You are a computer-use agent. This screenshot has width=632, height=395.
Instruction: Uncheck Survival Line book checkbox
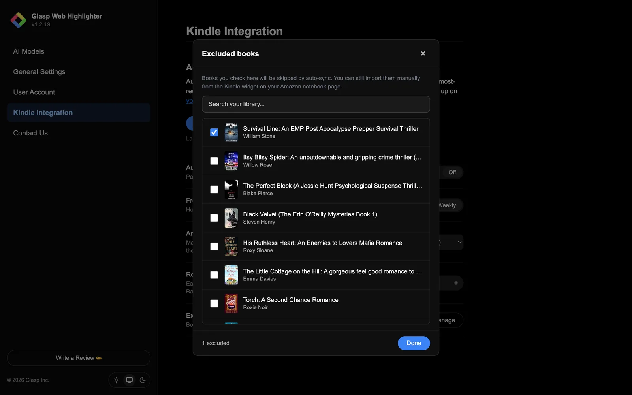(x=214, y=132)
